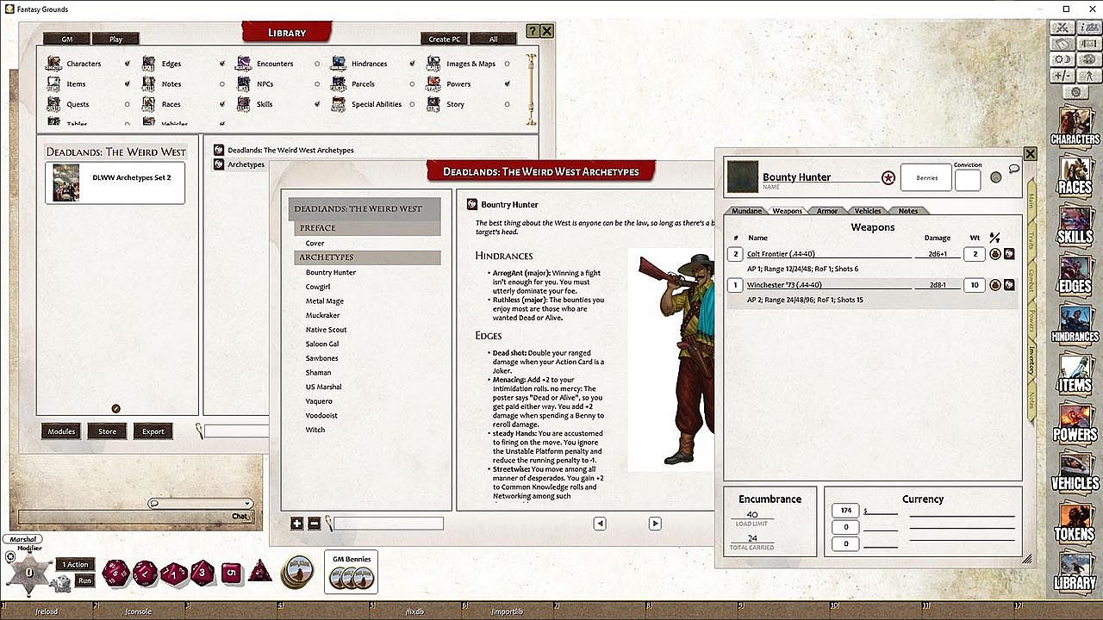Image resolution: width=1103 pixels, height=620 pixels.
Task: Toggle the Items category checkbox in Library
Action: (128, 84)
